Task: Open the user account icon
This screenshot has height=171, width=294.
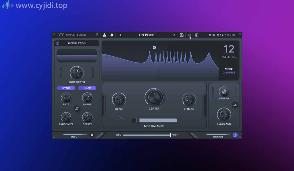Action: pyautogui.click(x=105, y=35)
